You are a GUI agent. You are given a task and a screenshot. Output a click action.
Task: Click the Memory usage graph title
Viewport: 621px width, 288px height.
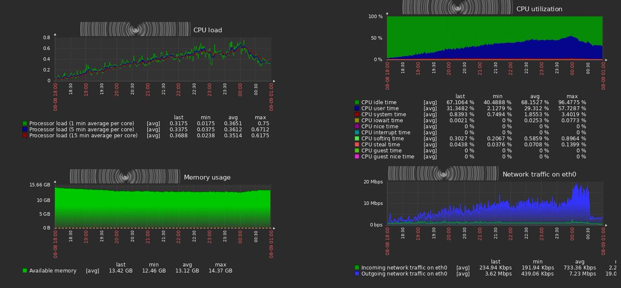(208, 177)
